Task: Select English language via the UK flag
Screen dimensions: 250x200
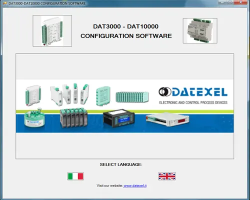Action: click(x=167, y=176)
